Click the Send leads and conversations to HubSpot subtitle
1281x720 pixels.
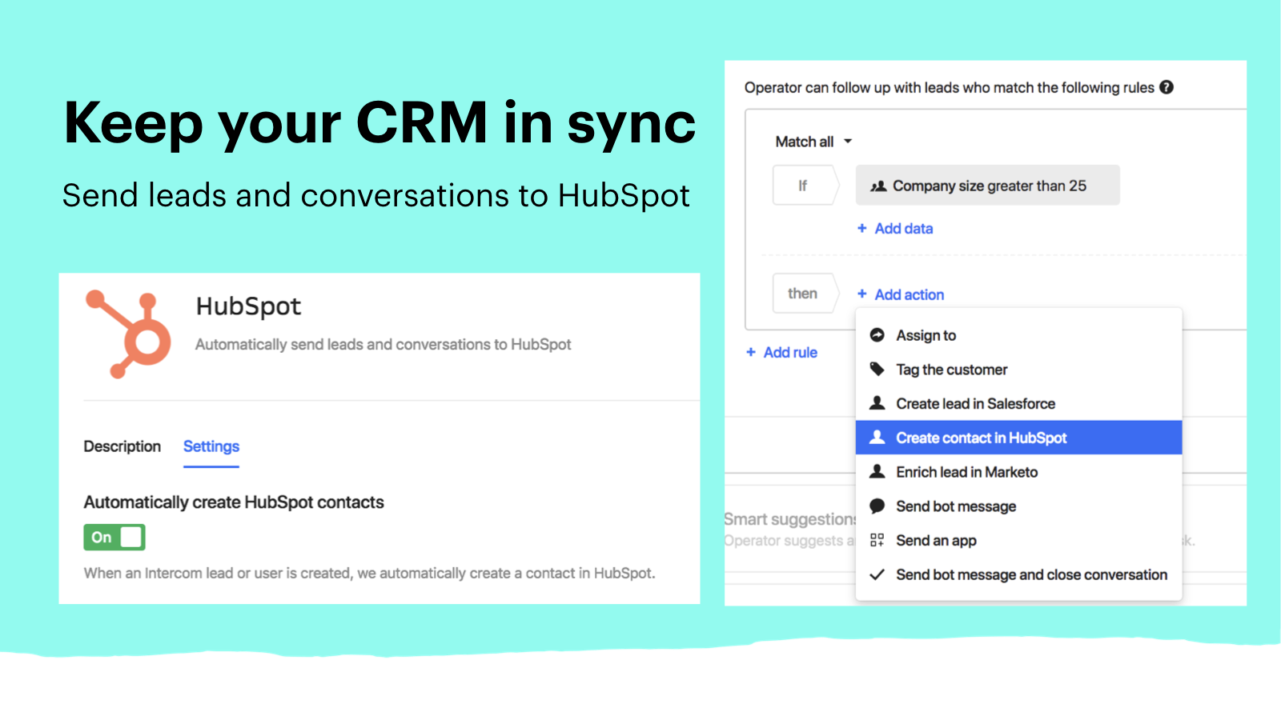coord(376,195)
